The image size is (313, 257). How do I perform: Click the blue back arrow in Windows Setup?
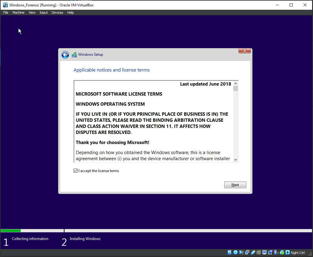tap(65, 55)
